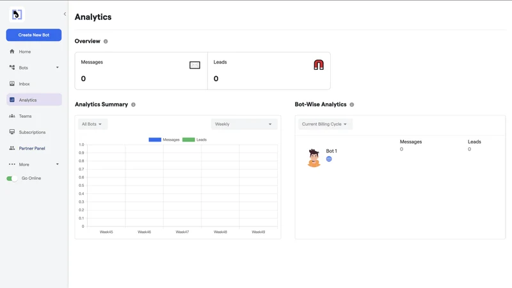Open Teams from the sidebar
This screenshot has width=512, height=288.
click(x=34, y=116)
